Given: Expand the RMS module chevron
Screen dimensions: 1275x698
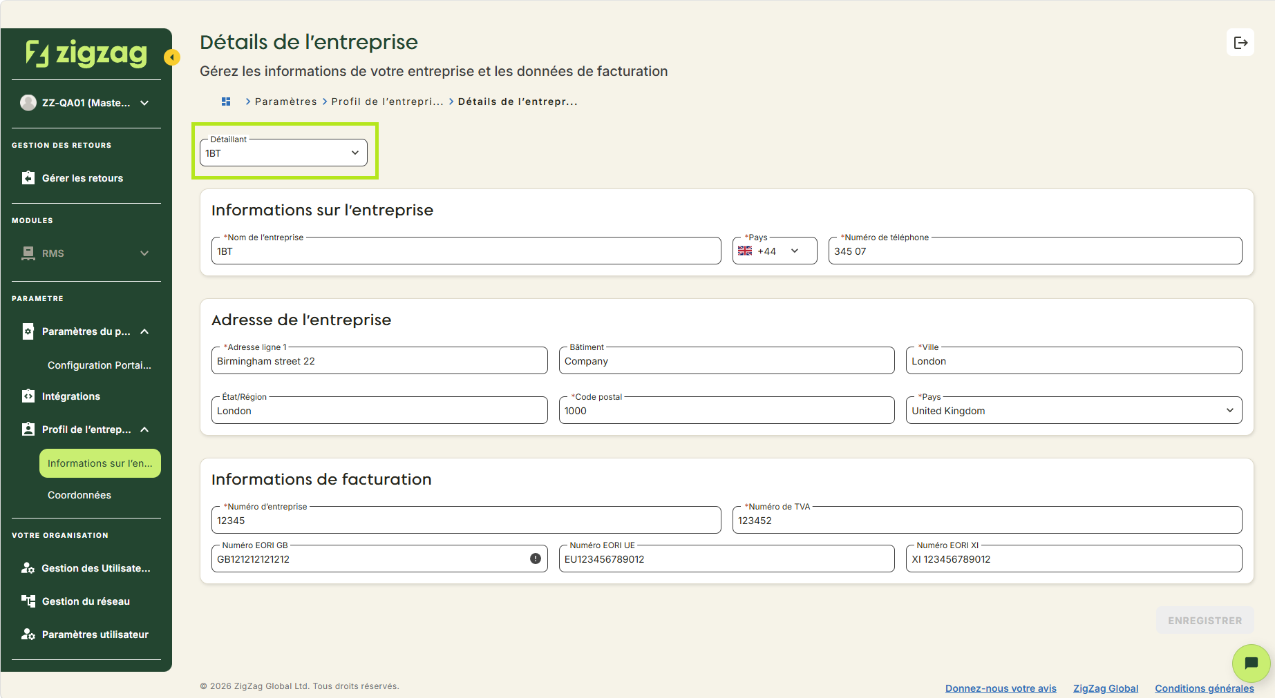Looking at the screenshot, I should point(144,253).
